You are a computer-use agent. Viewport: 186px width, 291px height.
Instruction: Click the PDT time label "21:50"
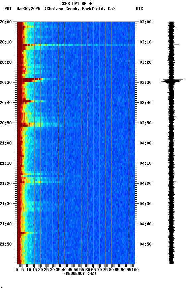click(x=6, y=244)
